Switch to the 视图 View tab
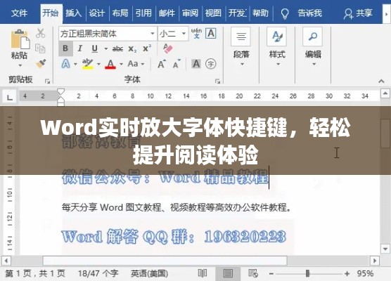391x281 pixels. tap(213, 13)
